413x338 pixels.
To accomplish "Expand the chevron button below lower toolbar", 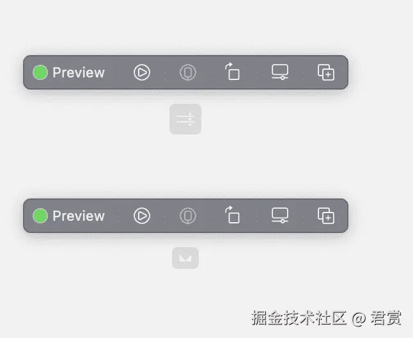I will coord(185,258).
